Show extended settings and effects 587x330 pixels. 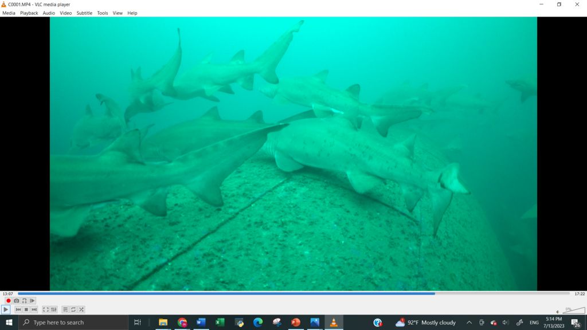pyautogui.click(x=54, y=309)
